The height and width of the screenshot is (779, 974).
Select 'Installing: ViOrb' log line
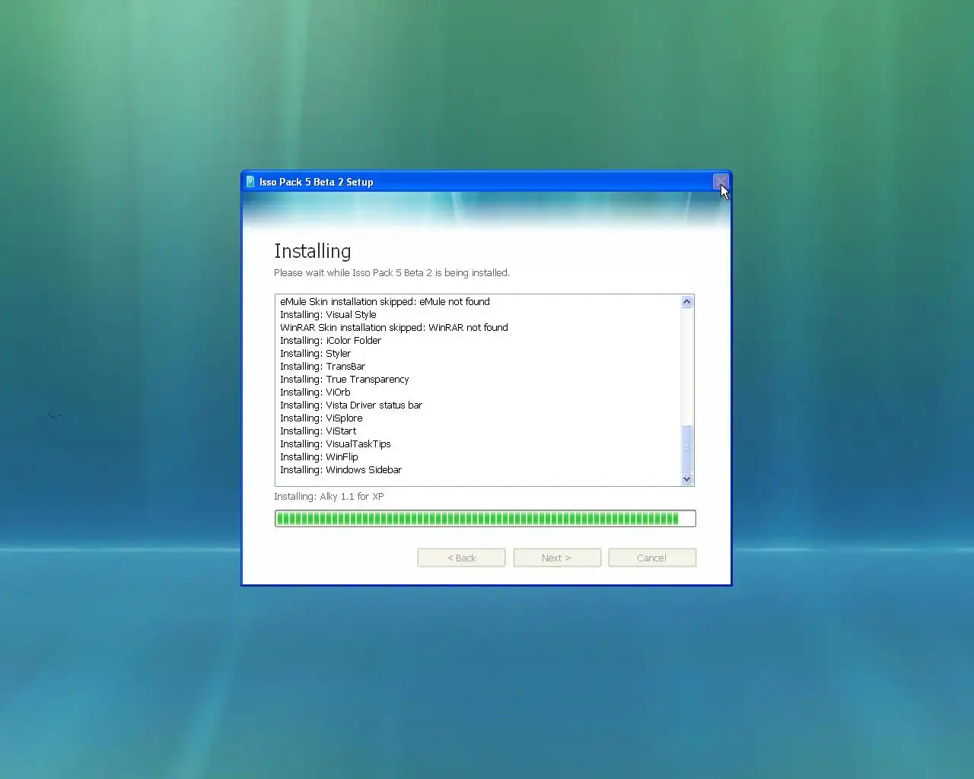coord(315,393)
